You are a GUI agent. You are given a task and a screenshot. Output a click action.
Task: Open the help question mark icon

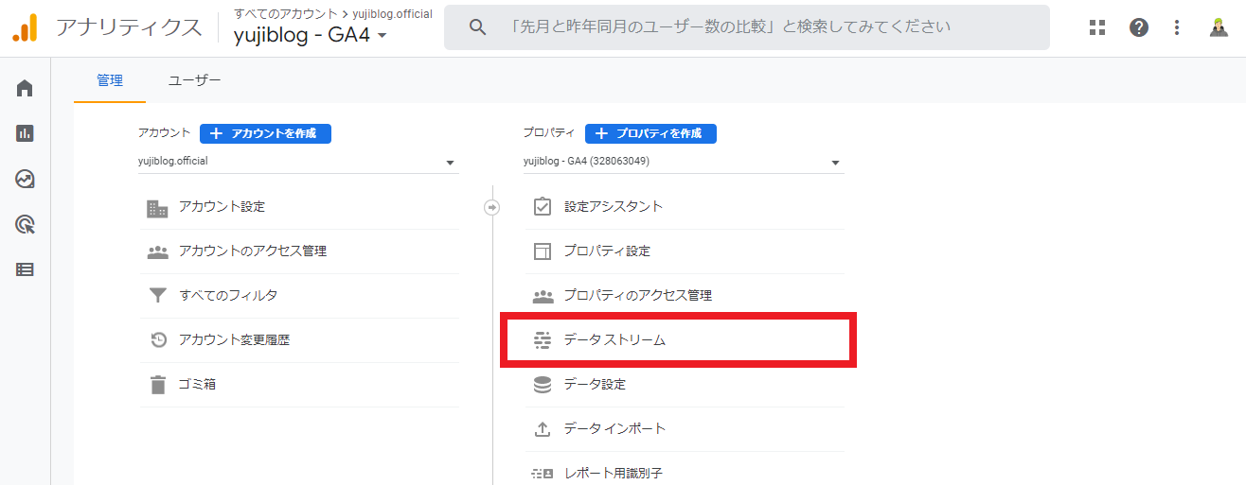click(x=1139, y=27)
